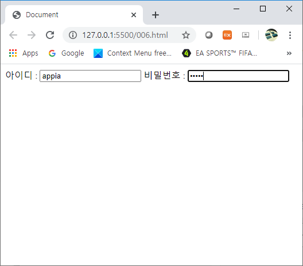Minimize the browser window
This screenshot has height=266, width=303.
click(236, 9)
